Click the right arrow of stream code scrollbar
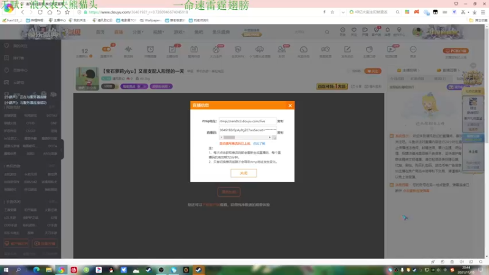Viewport: 489px width, 275px height. [x=270, y=137]
